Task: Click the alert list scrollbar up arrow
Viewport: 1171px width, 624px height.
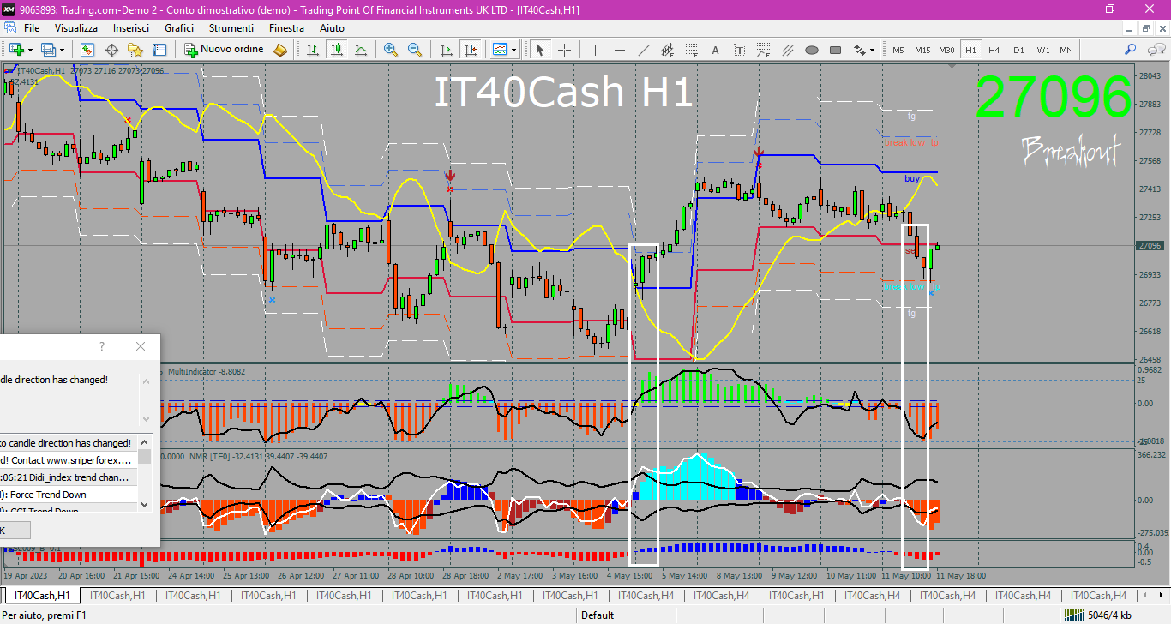Action: coord(145,442)
